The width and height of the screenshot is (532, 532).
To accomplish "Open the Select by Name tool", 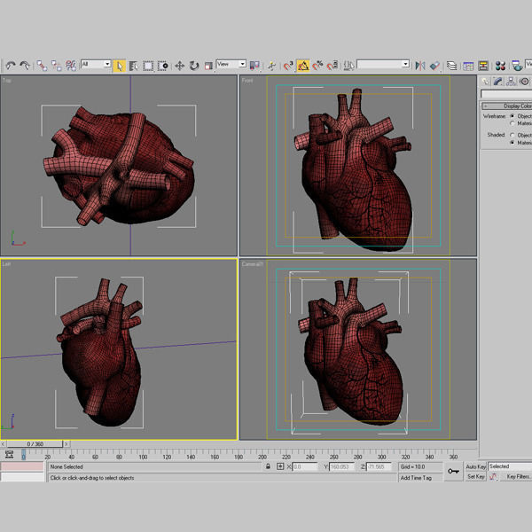I will pos(133,66).
